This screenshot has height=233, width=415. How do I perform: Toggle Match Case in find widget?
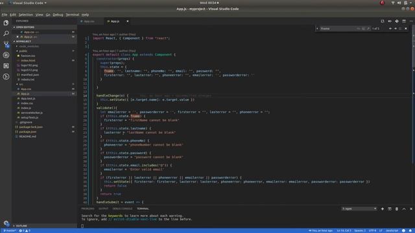pyautogui.click(x=359, y=28)
